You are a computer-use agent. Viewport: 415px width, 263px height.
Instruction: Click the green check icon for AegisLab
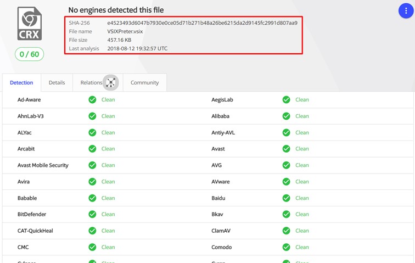pyautogui.click(x=286, y=100)
